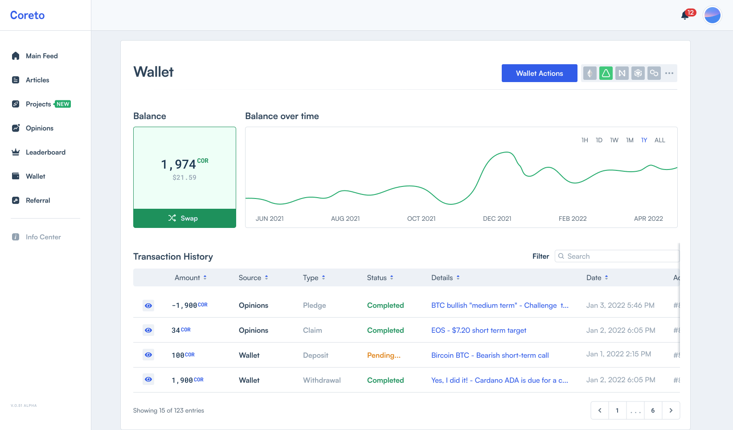Go to page 6 of transactions
The height and width of the screenshot is (430, 733).
(x=653, y=410)
